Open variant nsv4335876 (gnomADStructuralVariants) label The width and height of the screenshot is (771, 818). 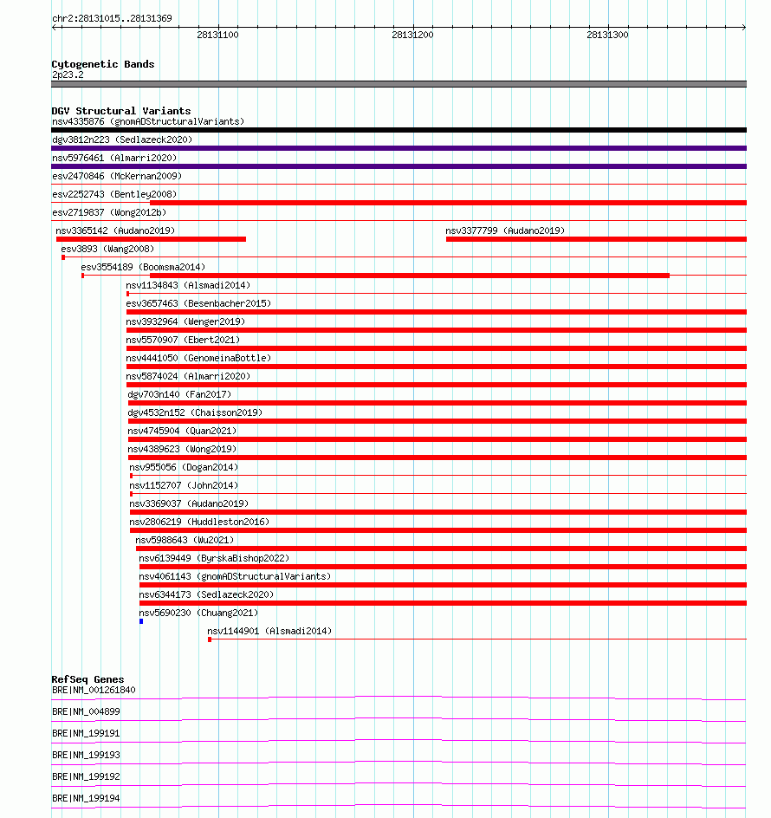coord(148,121)
